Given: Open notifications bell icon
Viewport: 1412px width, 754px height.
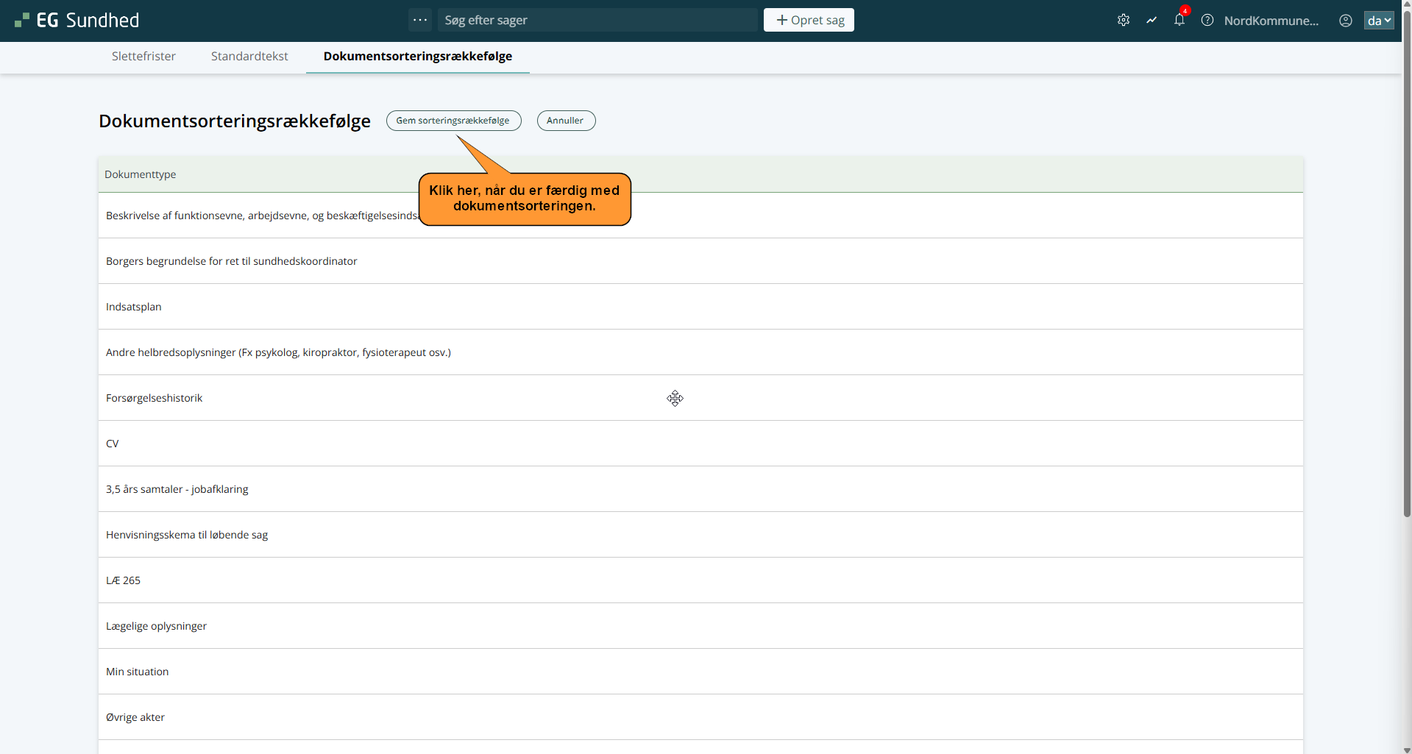Looking at the screenshot, I should point(1179,20).
